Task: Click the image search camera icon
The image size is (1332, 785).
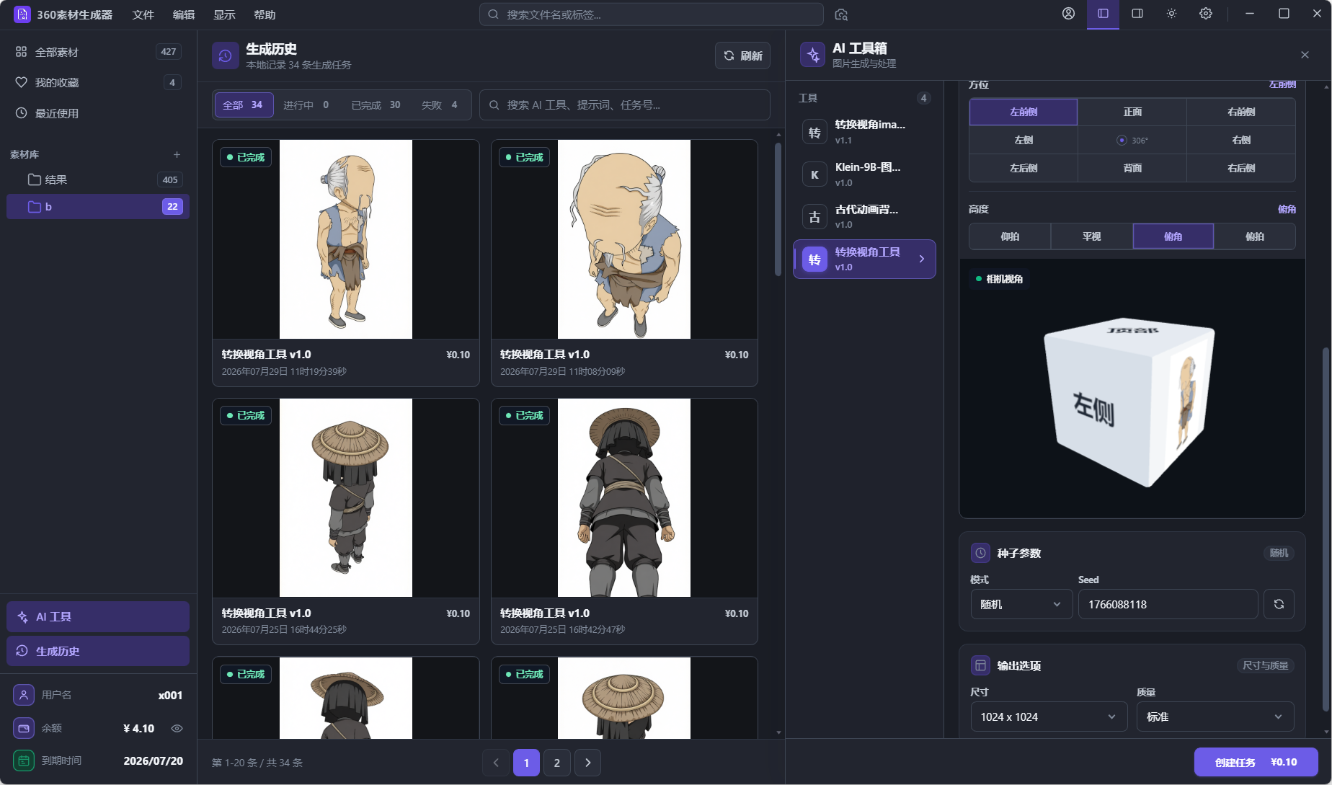Action: [x=840, y=14]
